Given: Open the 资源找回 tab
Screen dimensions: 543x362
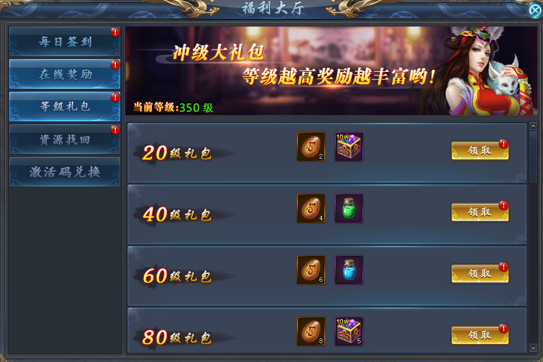Looking at the screenshot, I should pos(65,139).
